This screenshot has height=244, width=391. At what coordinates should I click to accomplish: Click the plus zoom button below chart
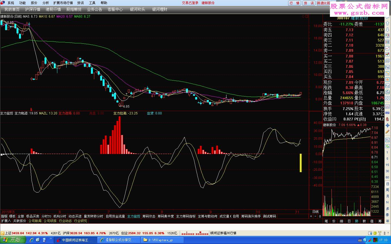click(311, 216)
